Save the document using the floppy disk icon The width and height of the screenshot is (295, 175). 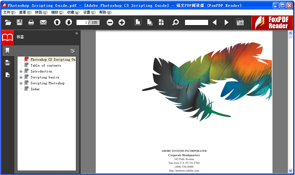20,22
